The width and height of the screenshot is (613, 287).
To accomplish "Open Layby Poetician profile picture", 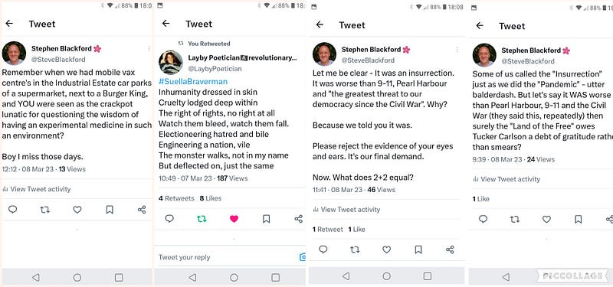I will point(170,63).
